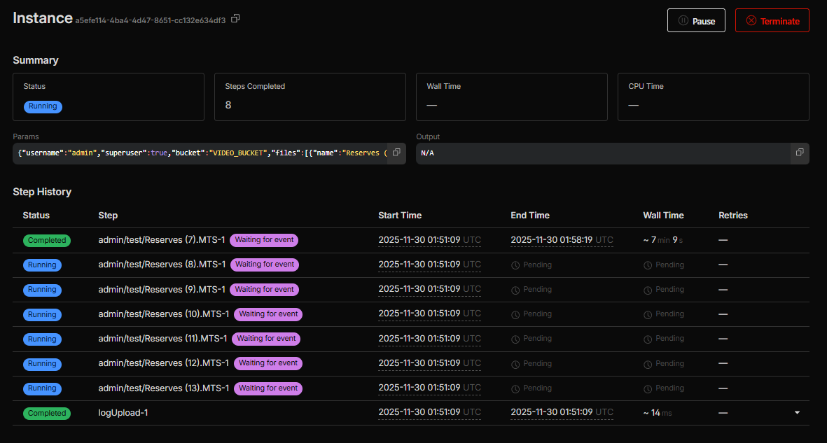Screen dimensions: 827x443
Task: Select step admin/test/Reserves (13).MTS-1
Action: coord(164,388)
